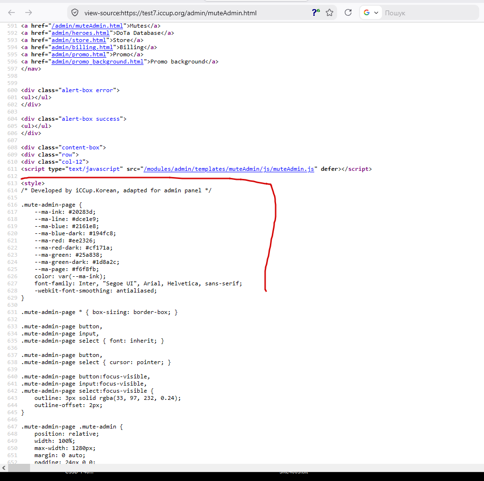Click the 'defer' attribute in script tag

tap(330, 169)
